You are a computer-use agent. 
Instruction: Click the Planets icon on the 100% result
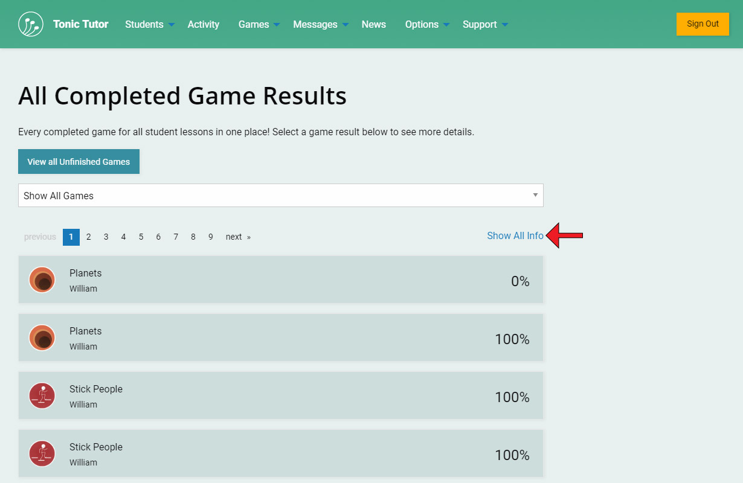click(x=42, y=338)
